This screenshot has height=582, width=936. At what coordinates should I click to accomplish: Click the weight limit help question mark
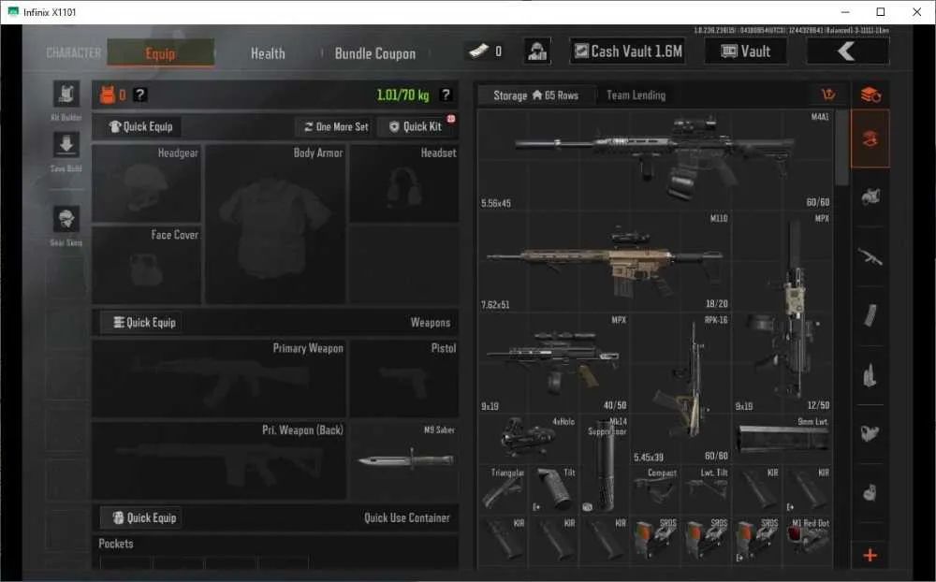pyautogui.click(x=446, y=95)
